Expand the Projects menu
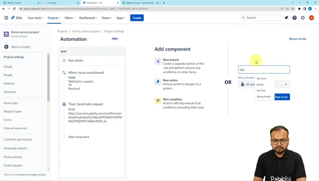This screenshot has width=319, height=181. point(54,18)
